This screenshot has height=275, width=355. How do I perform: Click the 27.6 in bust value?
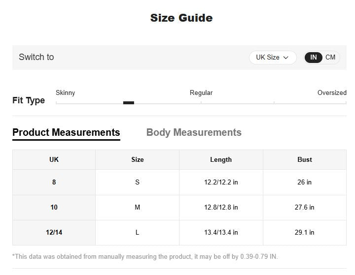[305, 207]
